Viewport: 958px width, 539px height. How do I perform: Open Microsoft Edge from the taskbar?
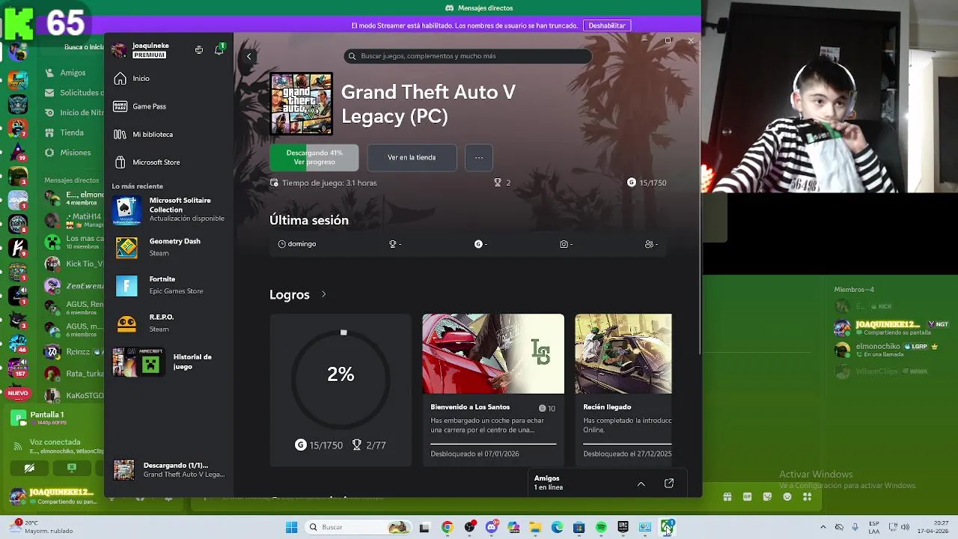tap(557, 528)
